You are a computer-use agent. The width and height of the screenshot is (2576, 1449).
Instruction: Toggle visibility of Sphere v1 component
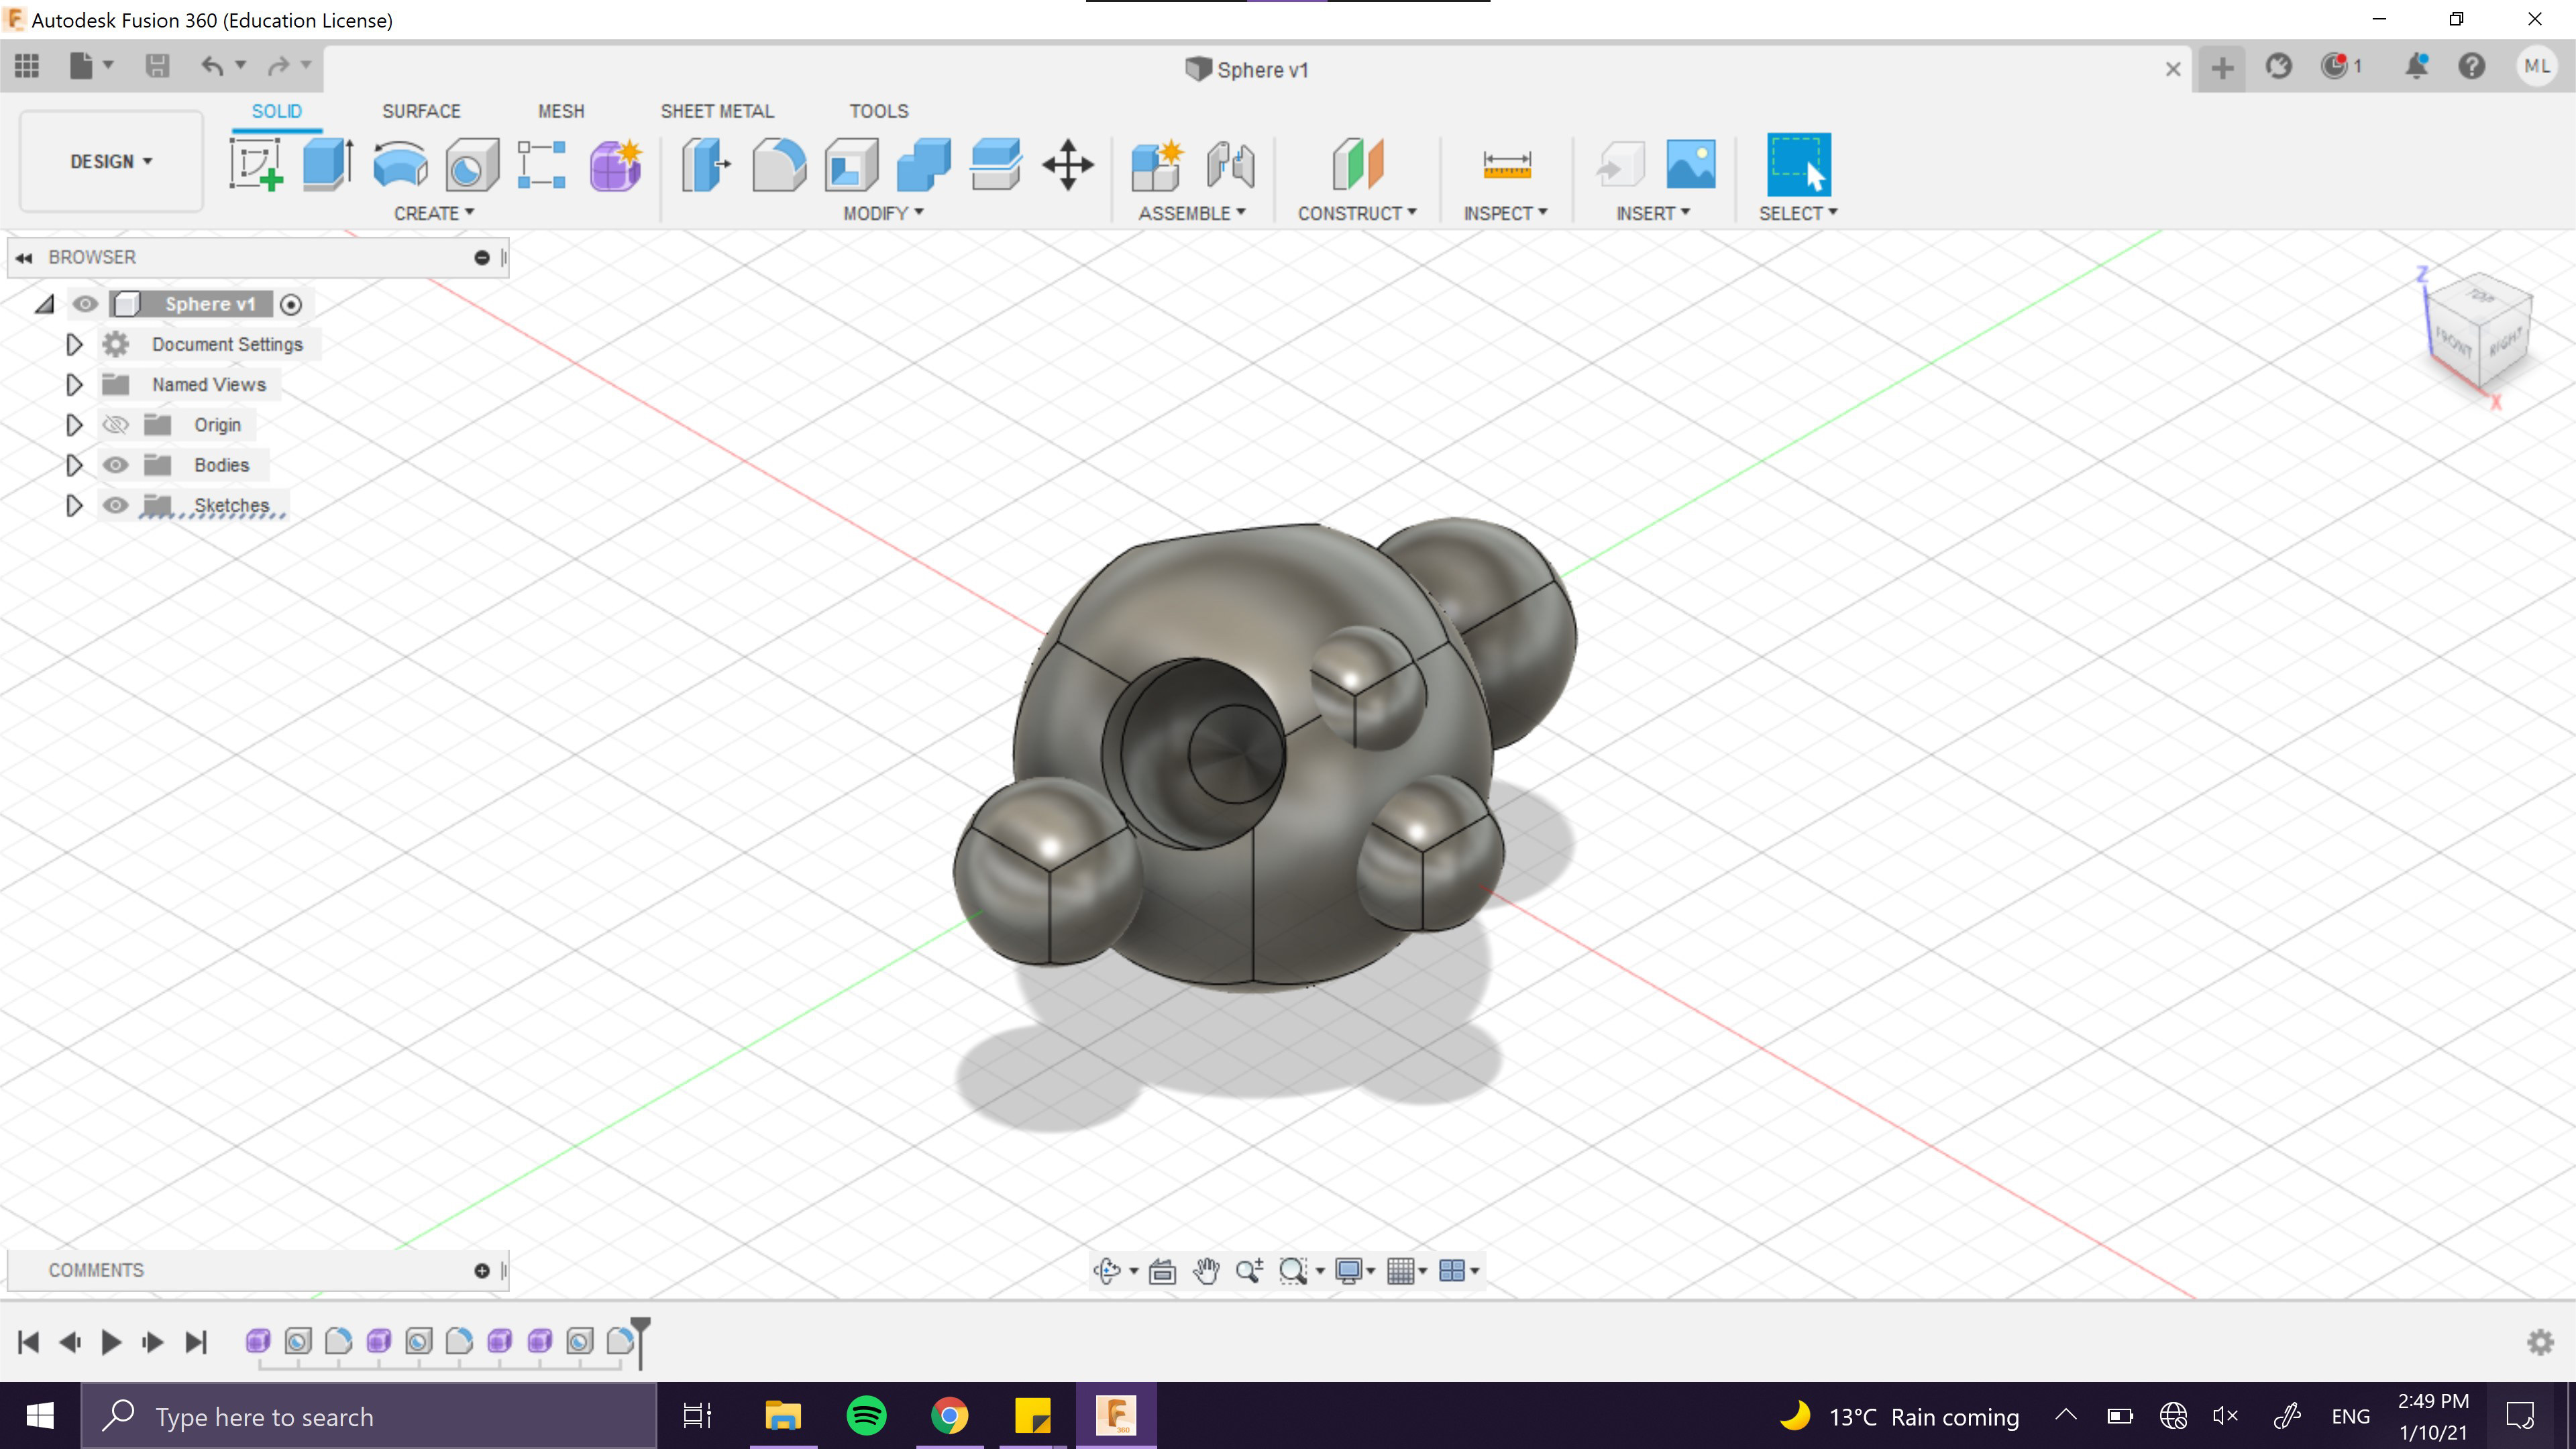coord(85,304)
